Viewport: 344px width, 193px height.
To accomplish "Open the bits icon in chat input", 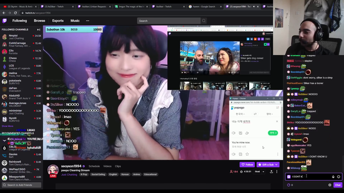I will (x=333, y=177).
